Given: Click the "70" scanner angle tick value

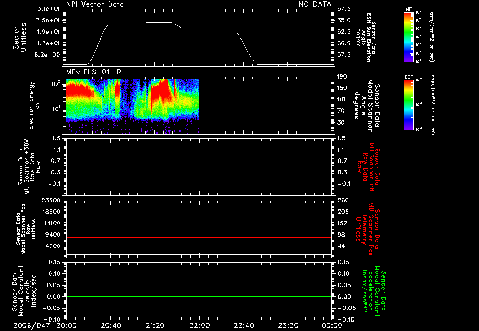Looking at the screenshot, I should (x=341, y=111).
